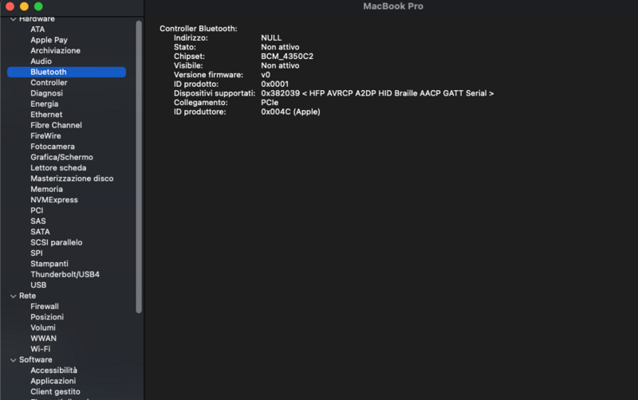Select Masterizzazione disco entry
638x400 pixels.
click(72, 178)
